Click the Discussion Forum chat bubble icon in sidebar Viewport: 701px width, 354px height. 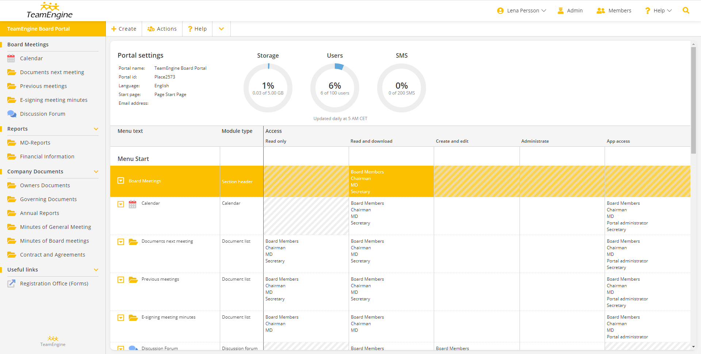point(12,114)
